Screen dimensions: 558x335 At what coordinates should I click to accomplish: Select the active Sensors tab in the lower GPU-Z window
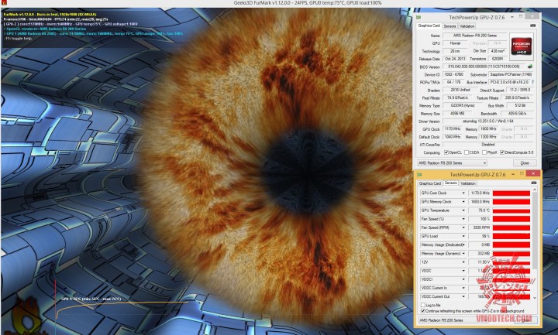point(450,183)
